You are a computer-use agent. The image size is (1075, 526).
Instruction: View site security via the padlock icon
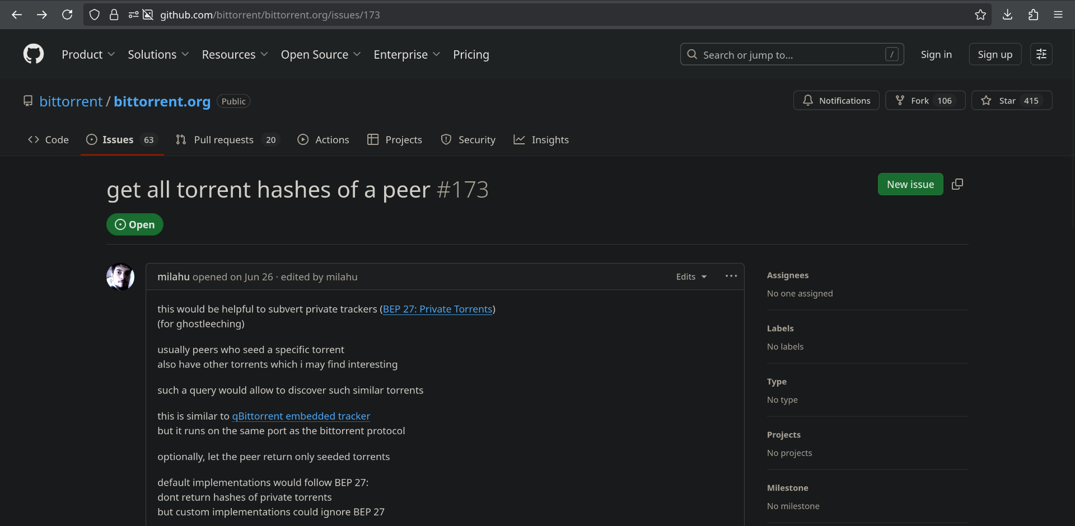pyautogui.click(x=114, y=15)
